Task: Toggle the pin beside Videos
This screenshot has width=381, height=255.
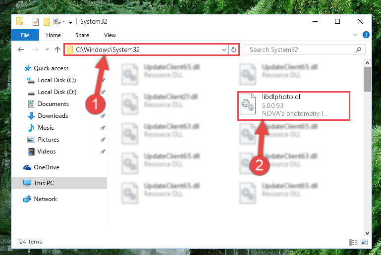Action: pyautogui.click(x=103, y=152)
